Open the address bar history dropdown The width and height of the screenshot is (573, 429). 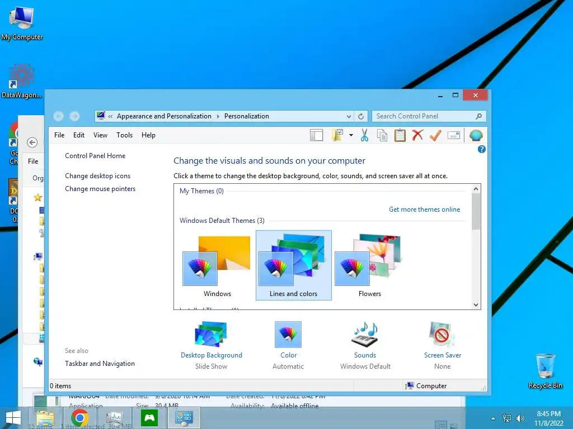click(349, 116)
